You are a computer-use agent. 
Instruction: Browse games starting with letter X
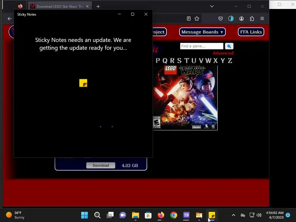pos(215,61)
